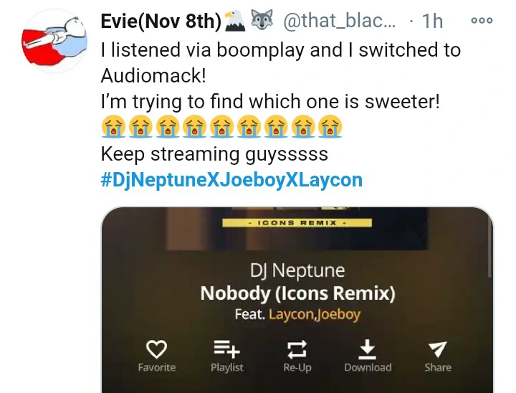Screen dimensions: 516x393
Task: Open the Laycon,Joeboy featured artists link
Action: [315, 314]
